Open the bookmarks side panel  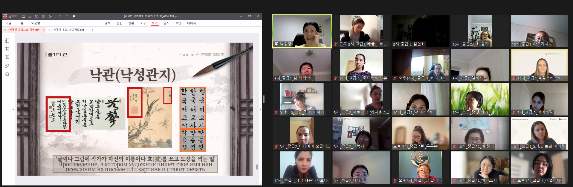click(x=7, y=49)
